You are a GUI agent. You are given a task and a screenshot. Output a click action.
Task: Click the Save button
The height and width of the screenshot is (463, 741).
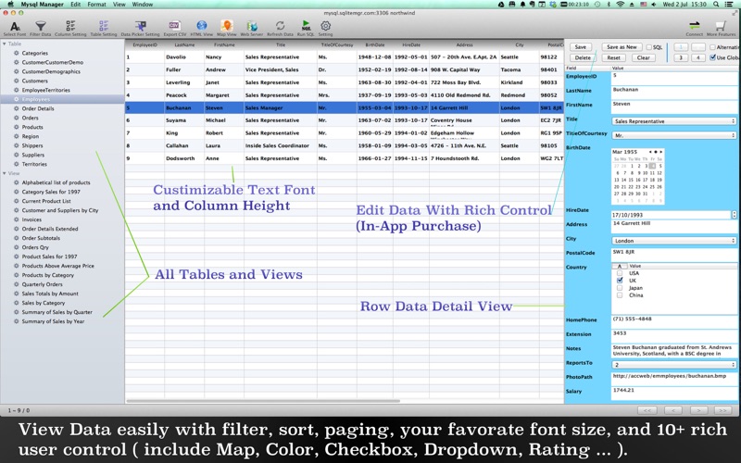pyautogui.click(x=581, y=47)
